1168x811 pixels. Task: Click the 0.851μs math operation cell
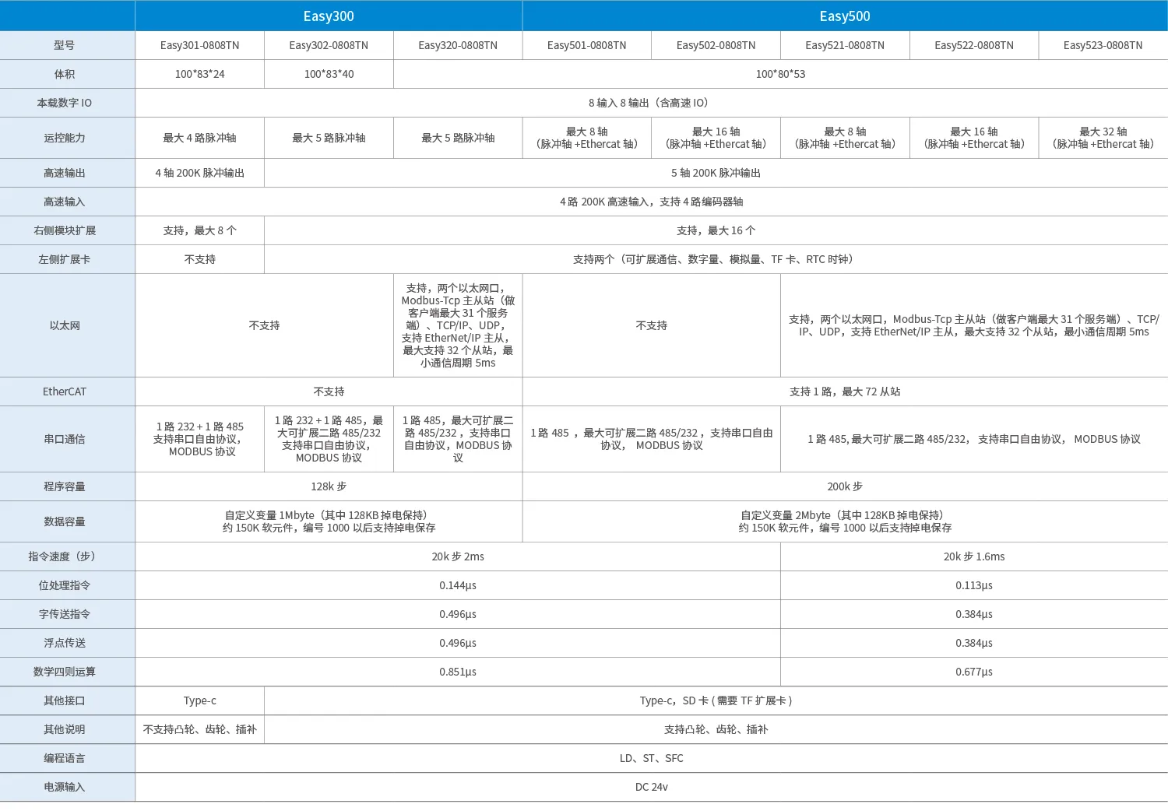click(x=457, y=672)
